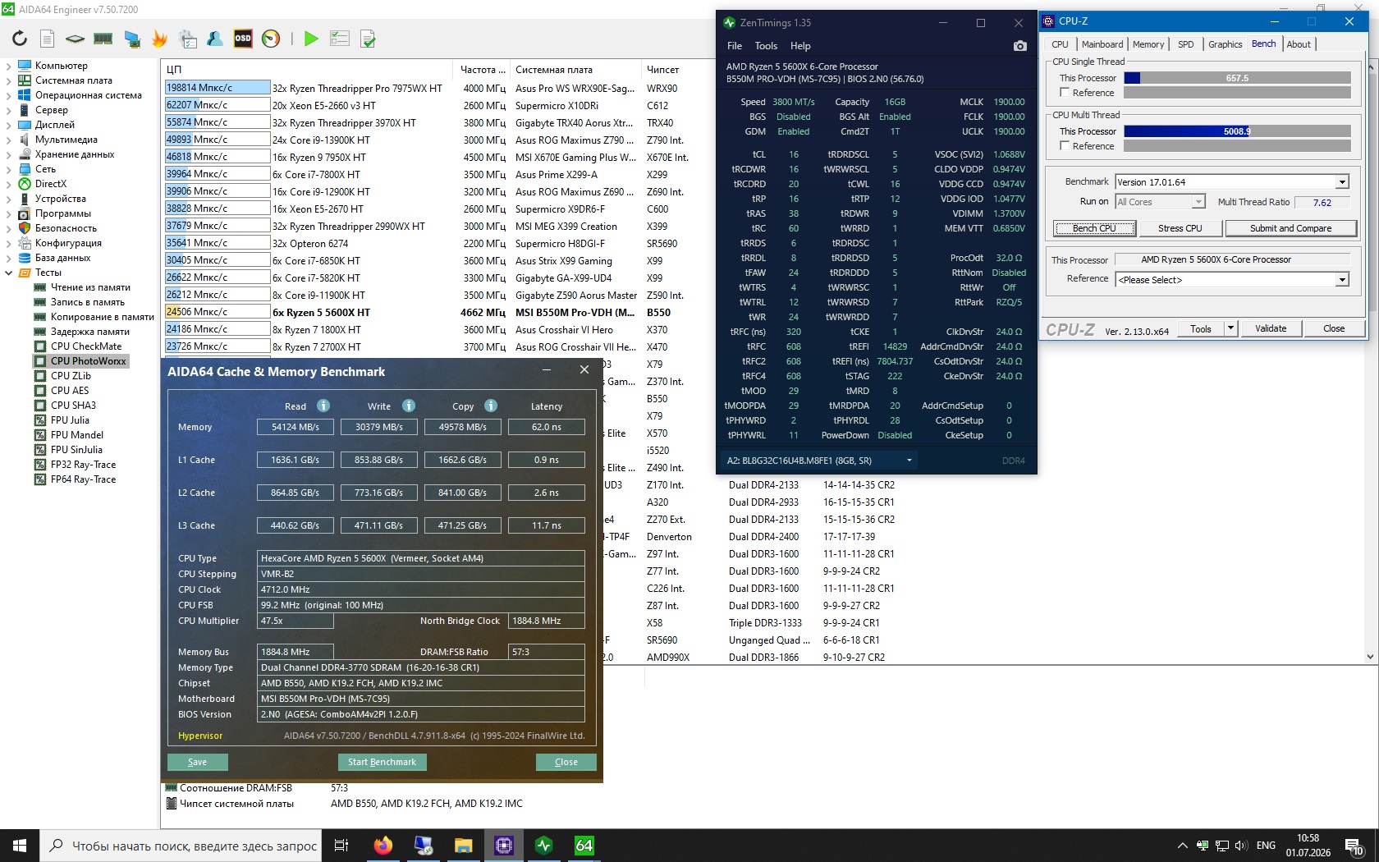Switch to the SPD tab in CPU-Z
This screenshot has width=1379, height=862.
coord(1185,44)
